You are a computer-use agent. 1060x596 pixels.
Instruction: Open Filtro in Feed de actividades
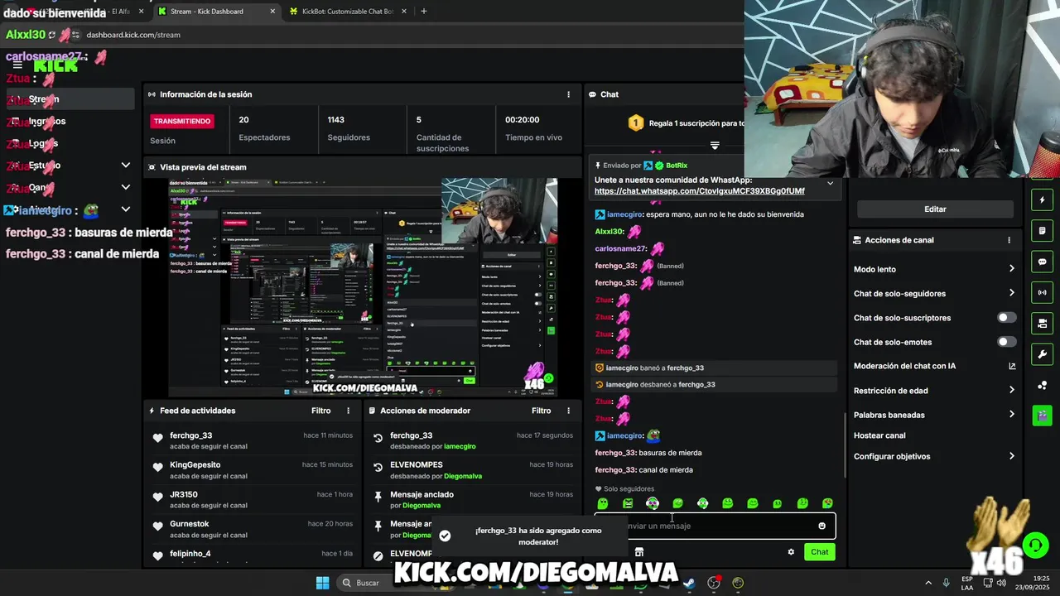coord(320,411)
